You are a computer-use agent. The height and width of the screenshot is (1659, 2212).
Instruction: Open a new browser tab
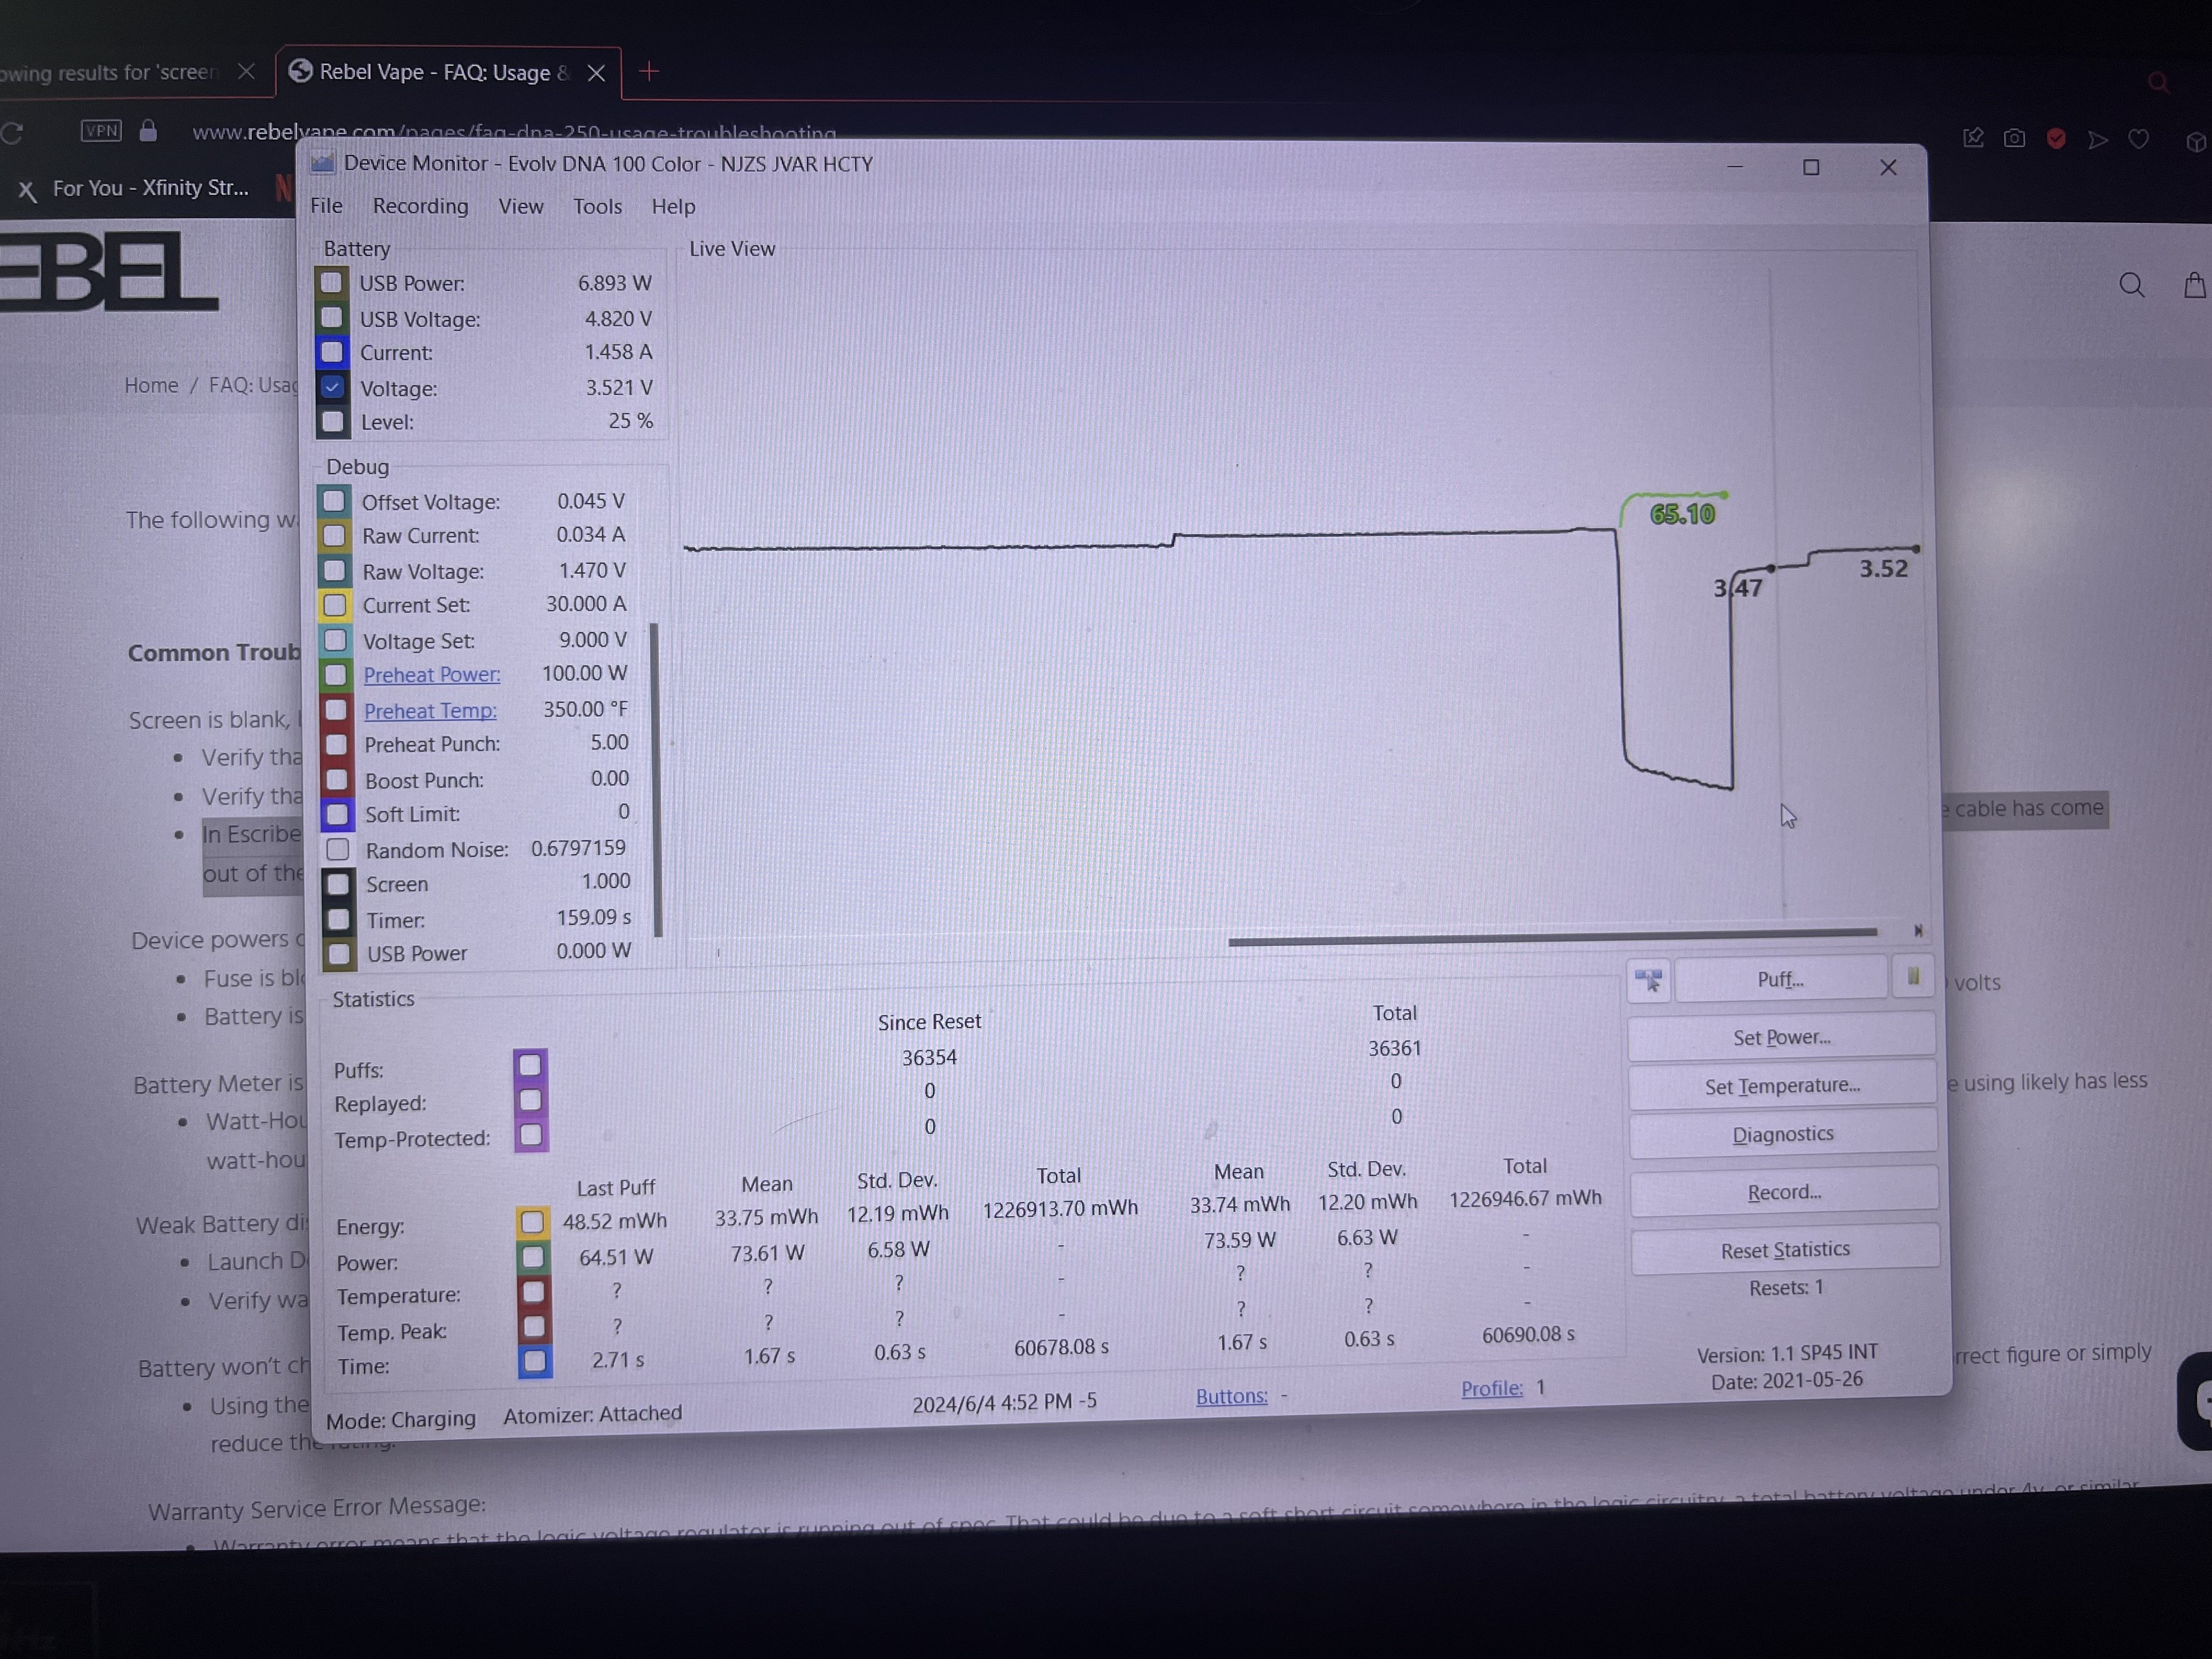[649, 71]
